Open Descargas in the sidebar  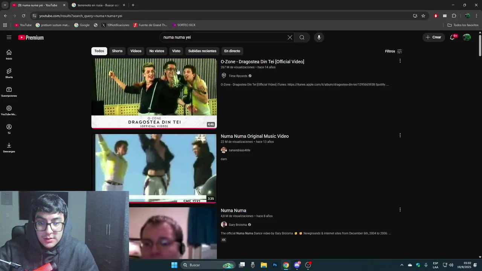[9, 148]
